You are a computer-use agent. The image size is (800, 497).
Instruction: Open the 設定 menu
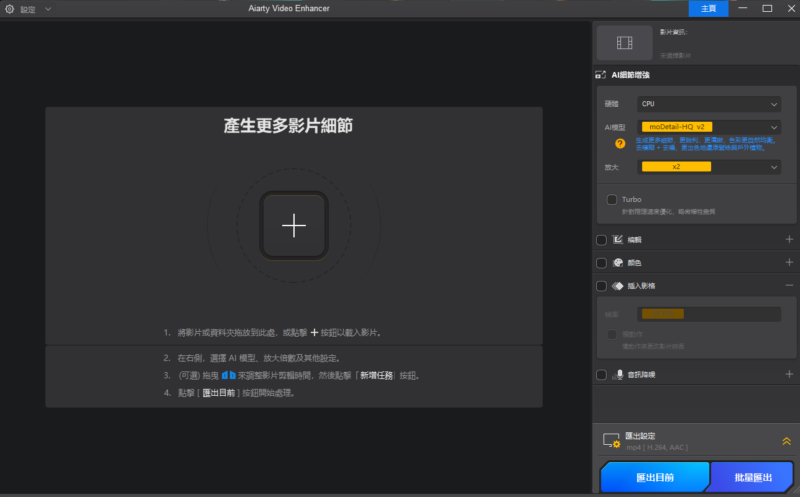tap(28, 9)
